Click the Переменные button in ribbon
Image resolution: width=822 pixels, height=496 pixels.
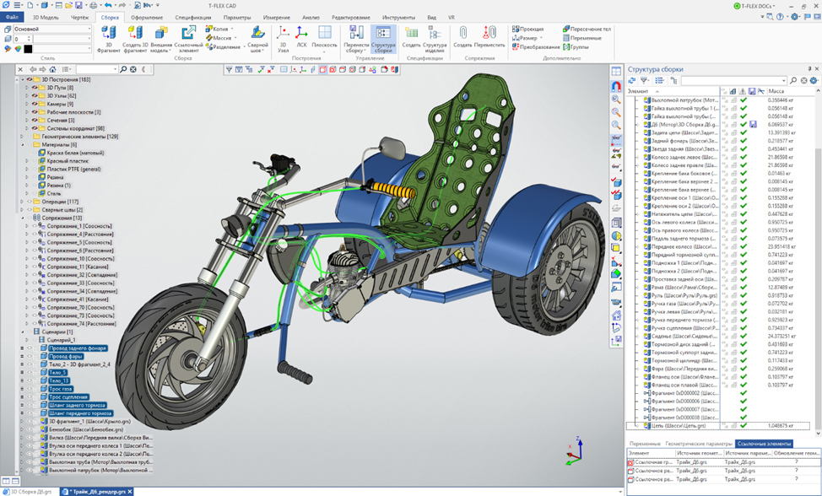(x=585, y=38)
